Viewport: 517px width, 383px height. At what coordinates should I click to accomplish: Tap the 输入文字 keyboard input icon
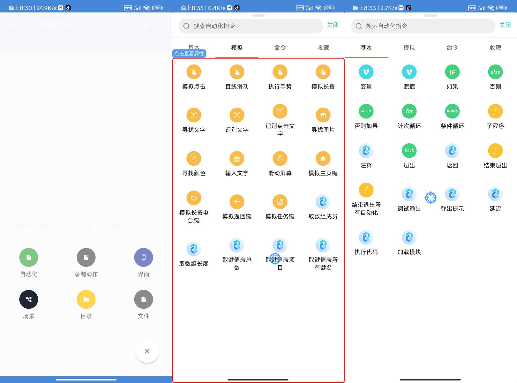[237, 159]
